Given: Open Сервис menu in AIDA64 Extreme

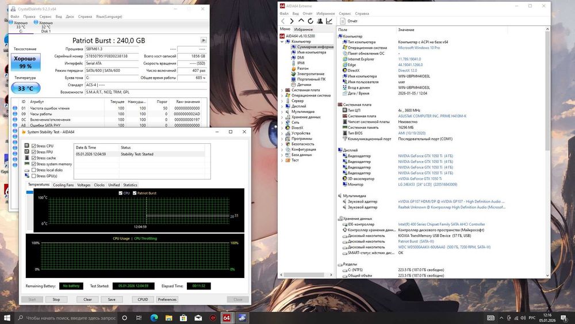Looking at the screenshot, I should pos(344,14).
